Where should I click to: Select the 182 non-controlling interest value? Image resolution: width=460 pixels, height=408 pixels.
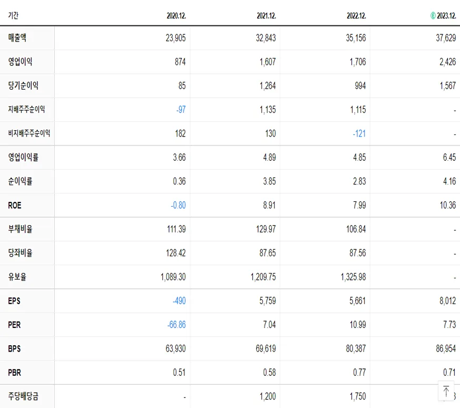[x=180, y=133]
